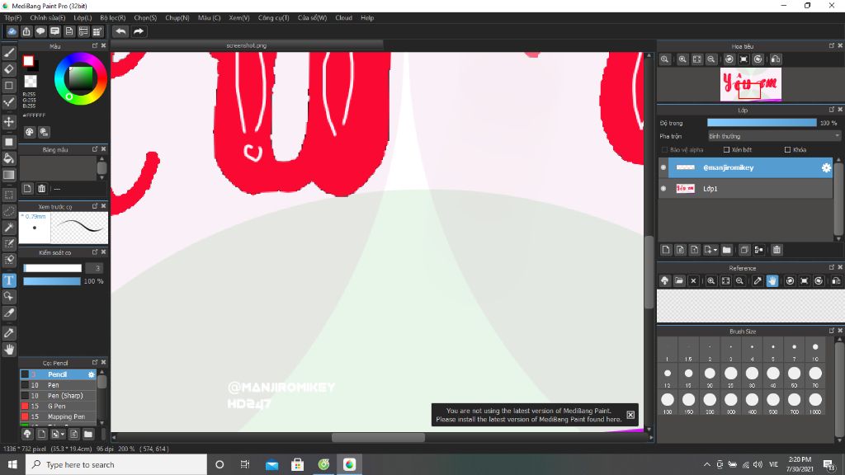Hide the Lớp1 layer
The width and height of the screenshot is (845, 475).
[663, 189]
